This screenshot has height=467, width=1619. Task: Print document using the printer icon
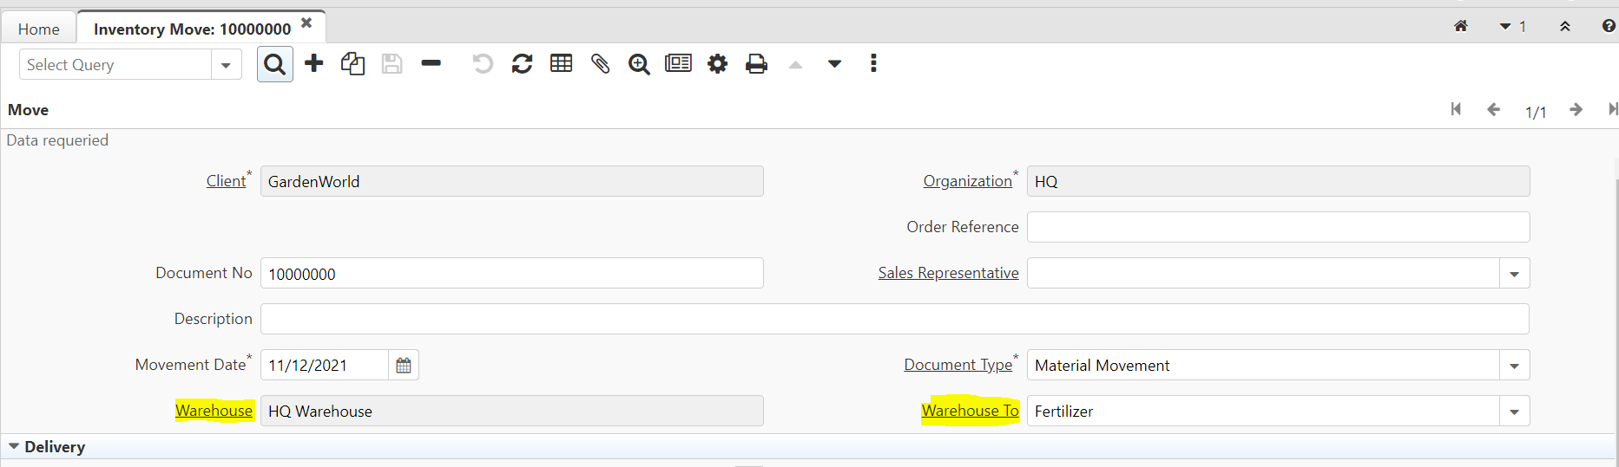coord(756,63)
